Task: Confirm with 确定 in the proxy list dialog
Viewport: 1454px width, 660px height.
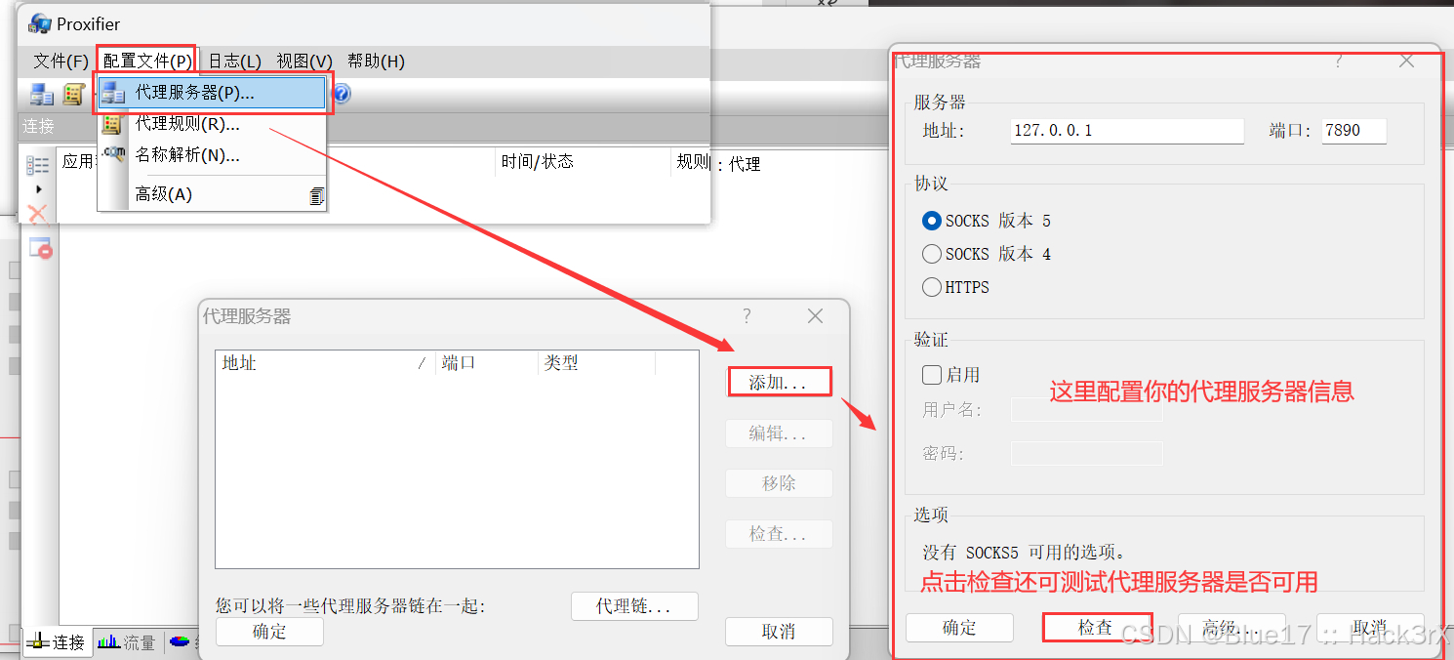Action: point(269,632)
